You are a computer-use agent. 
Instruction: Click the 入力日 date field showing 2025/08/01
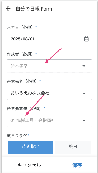point(50,39)
